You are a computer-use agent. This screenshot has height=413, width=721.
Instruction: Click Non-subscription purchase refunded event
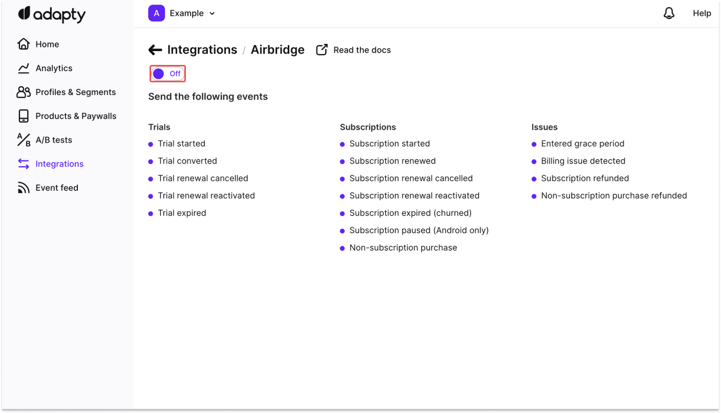click(614, 196)
